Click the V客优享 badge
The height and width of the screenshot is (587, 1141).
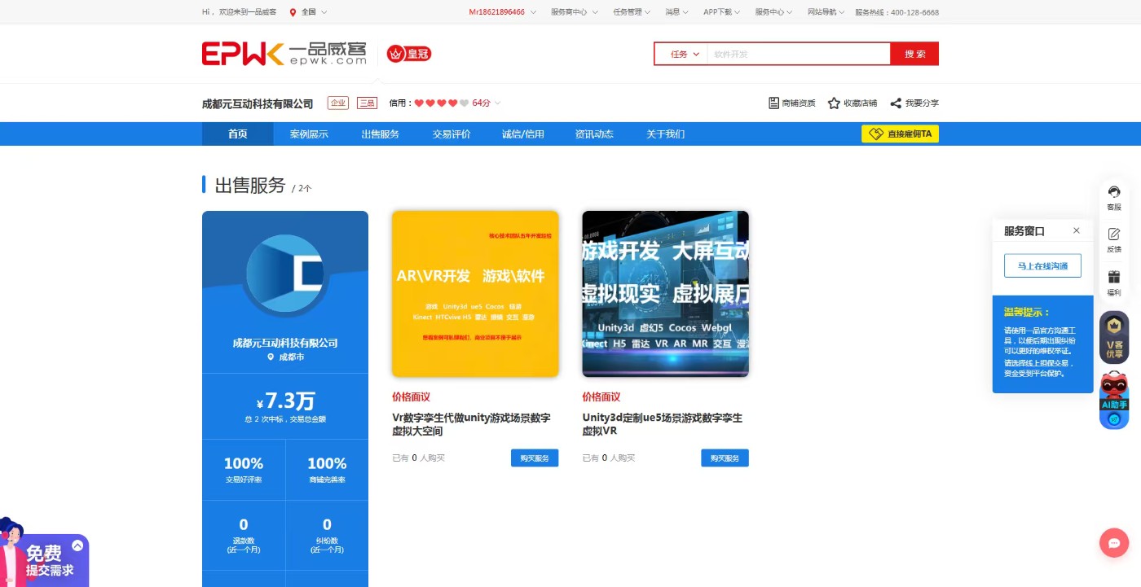[1114, 337]
